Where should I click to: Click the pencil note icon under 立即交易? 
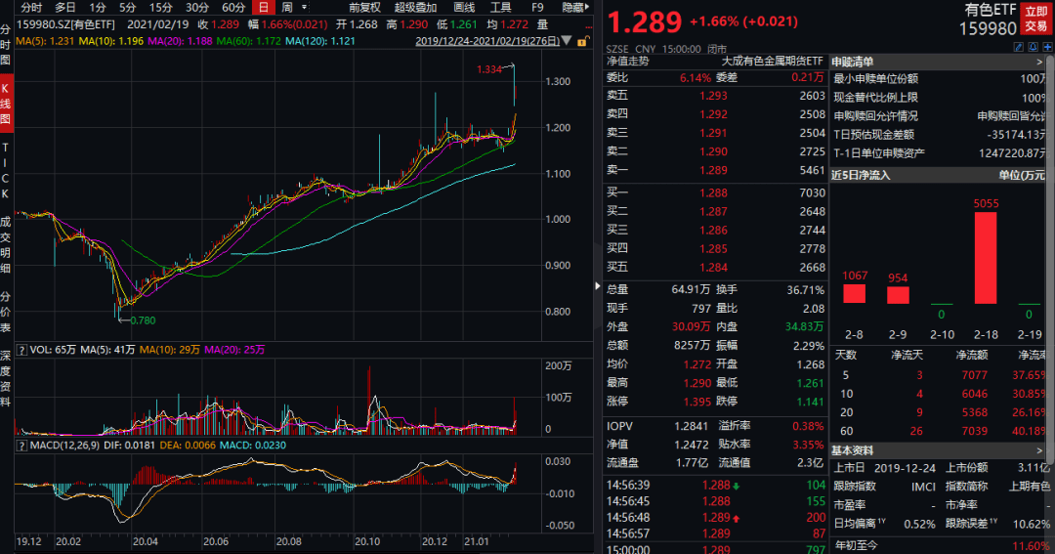(1018, 47)
